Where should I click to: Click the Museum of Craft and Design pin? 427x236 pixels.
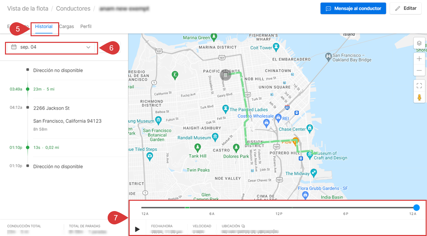coord(310,155)
